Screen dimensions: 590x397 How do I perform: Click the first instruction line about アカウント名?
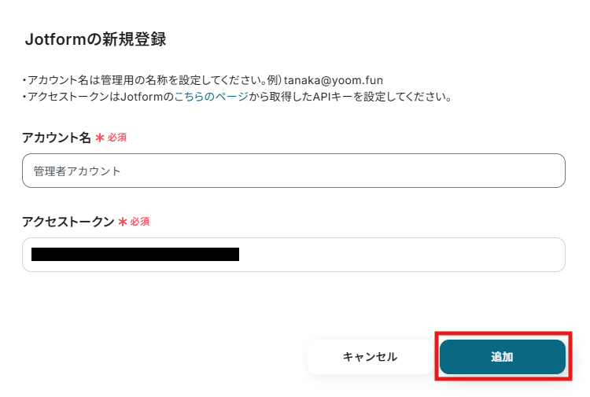point(202,80)
